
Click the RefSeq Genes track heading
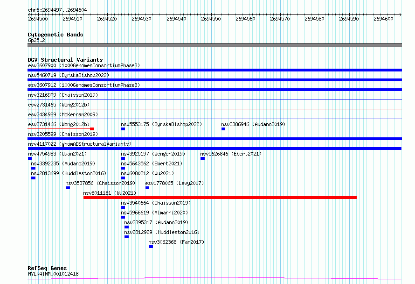pyautogui.click(x=47, y=268)
